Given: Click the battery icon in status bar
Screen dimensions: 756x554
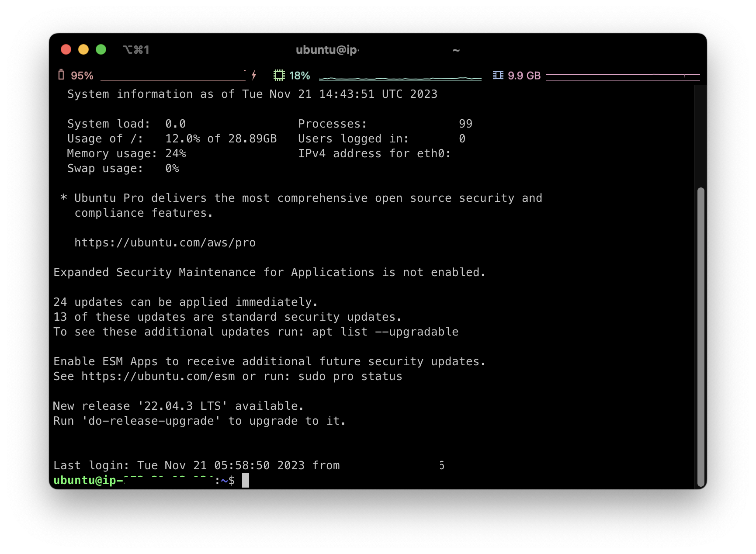Looking at the screenshot, I should (x=61, y=75).
